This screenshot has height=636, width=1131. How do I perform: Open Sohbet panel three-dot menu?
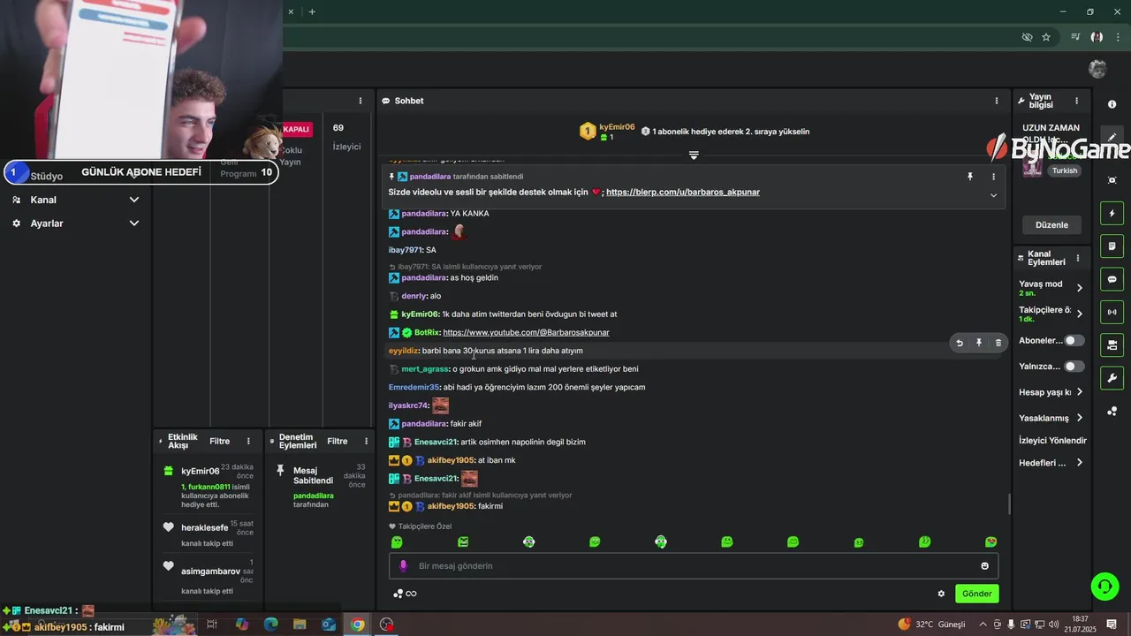(x=996, y=101)
